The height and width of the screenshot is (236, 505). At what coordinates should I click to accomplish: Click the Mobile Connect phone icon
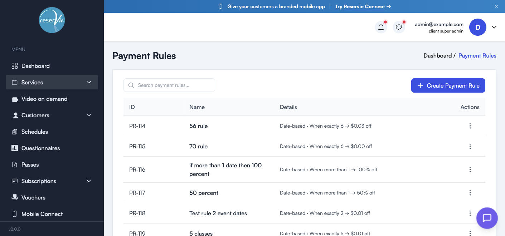[15, 214]
